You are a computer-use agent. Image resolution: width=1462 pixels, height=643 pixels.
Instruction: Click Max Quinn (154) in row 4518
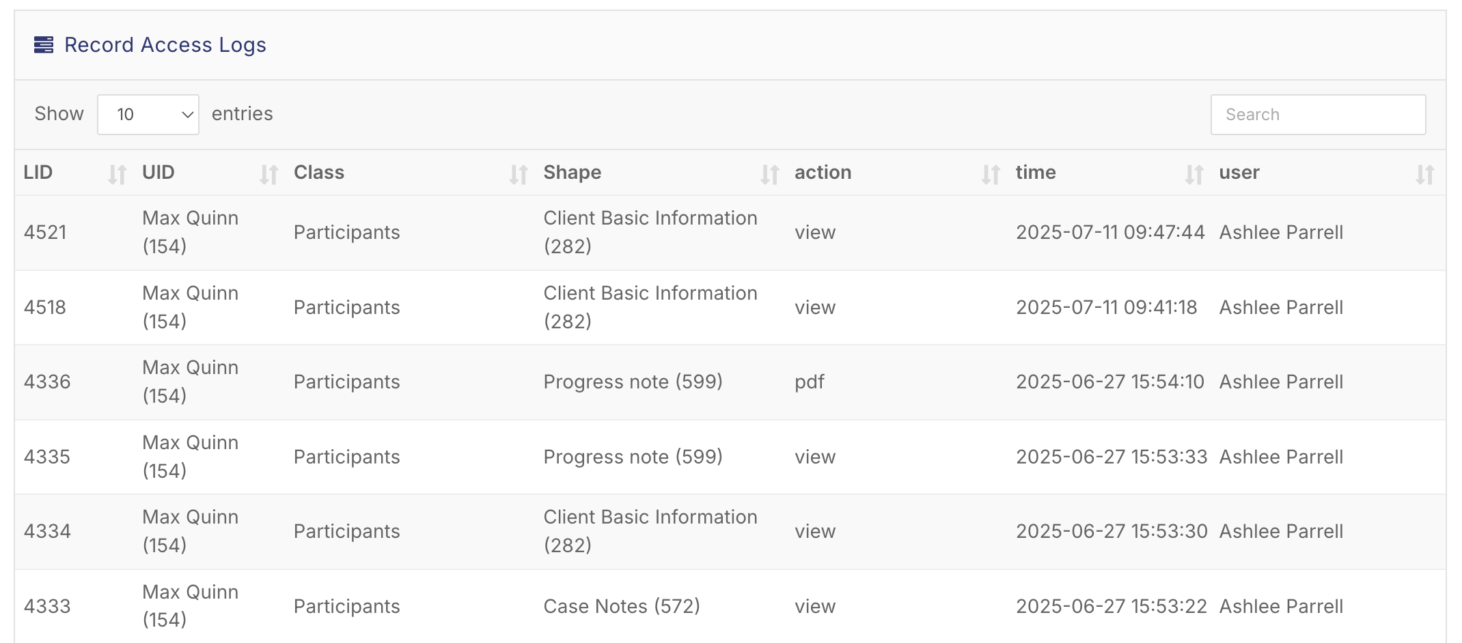[191, 308]
